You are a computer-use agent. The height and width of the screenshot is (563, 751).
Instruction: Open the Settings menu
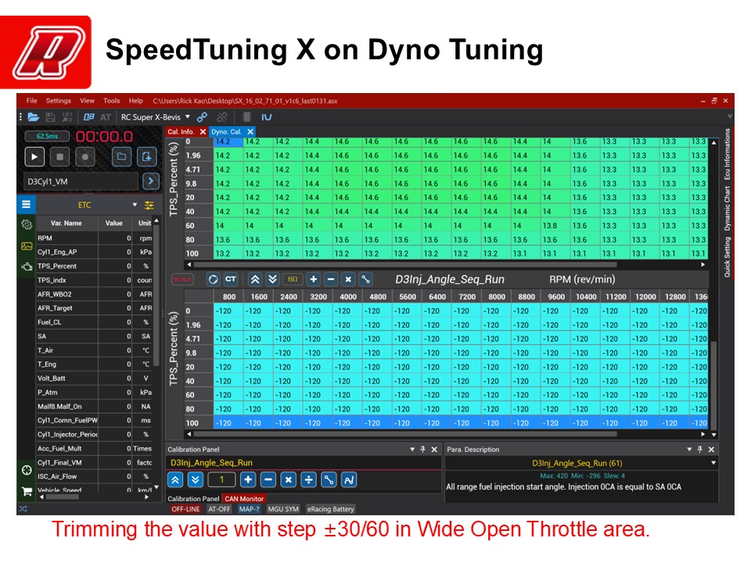(x=58, y=101)
